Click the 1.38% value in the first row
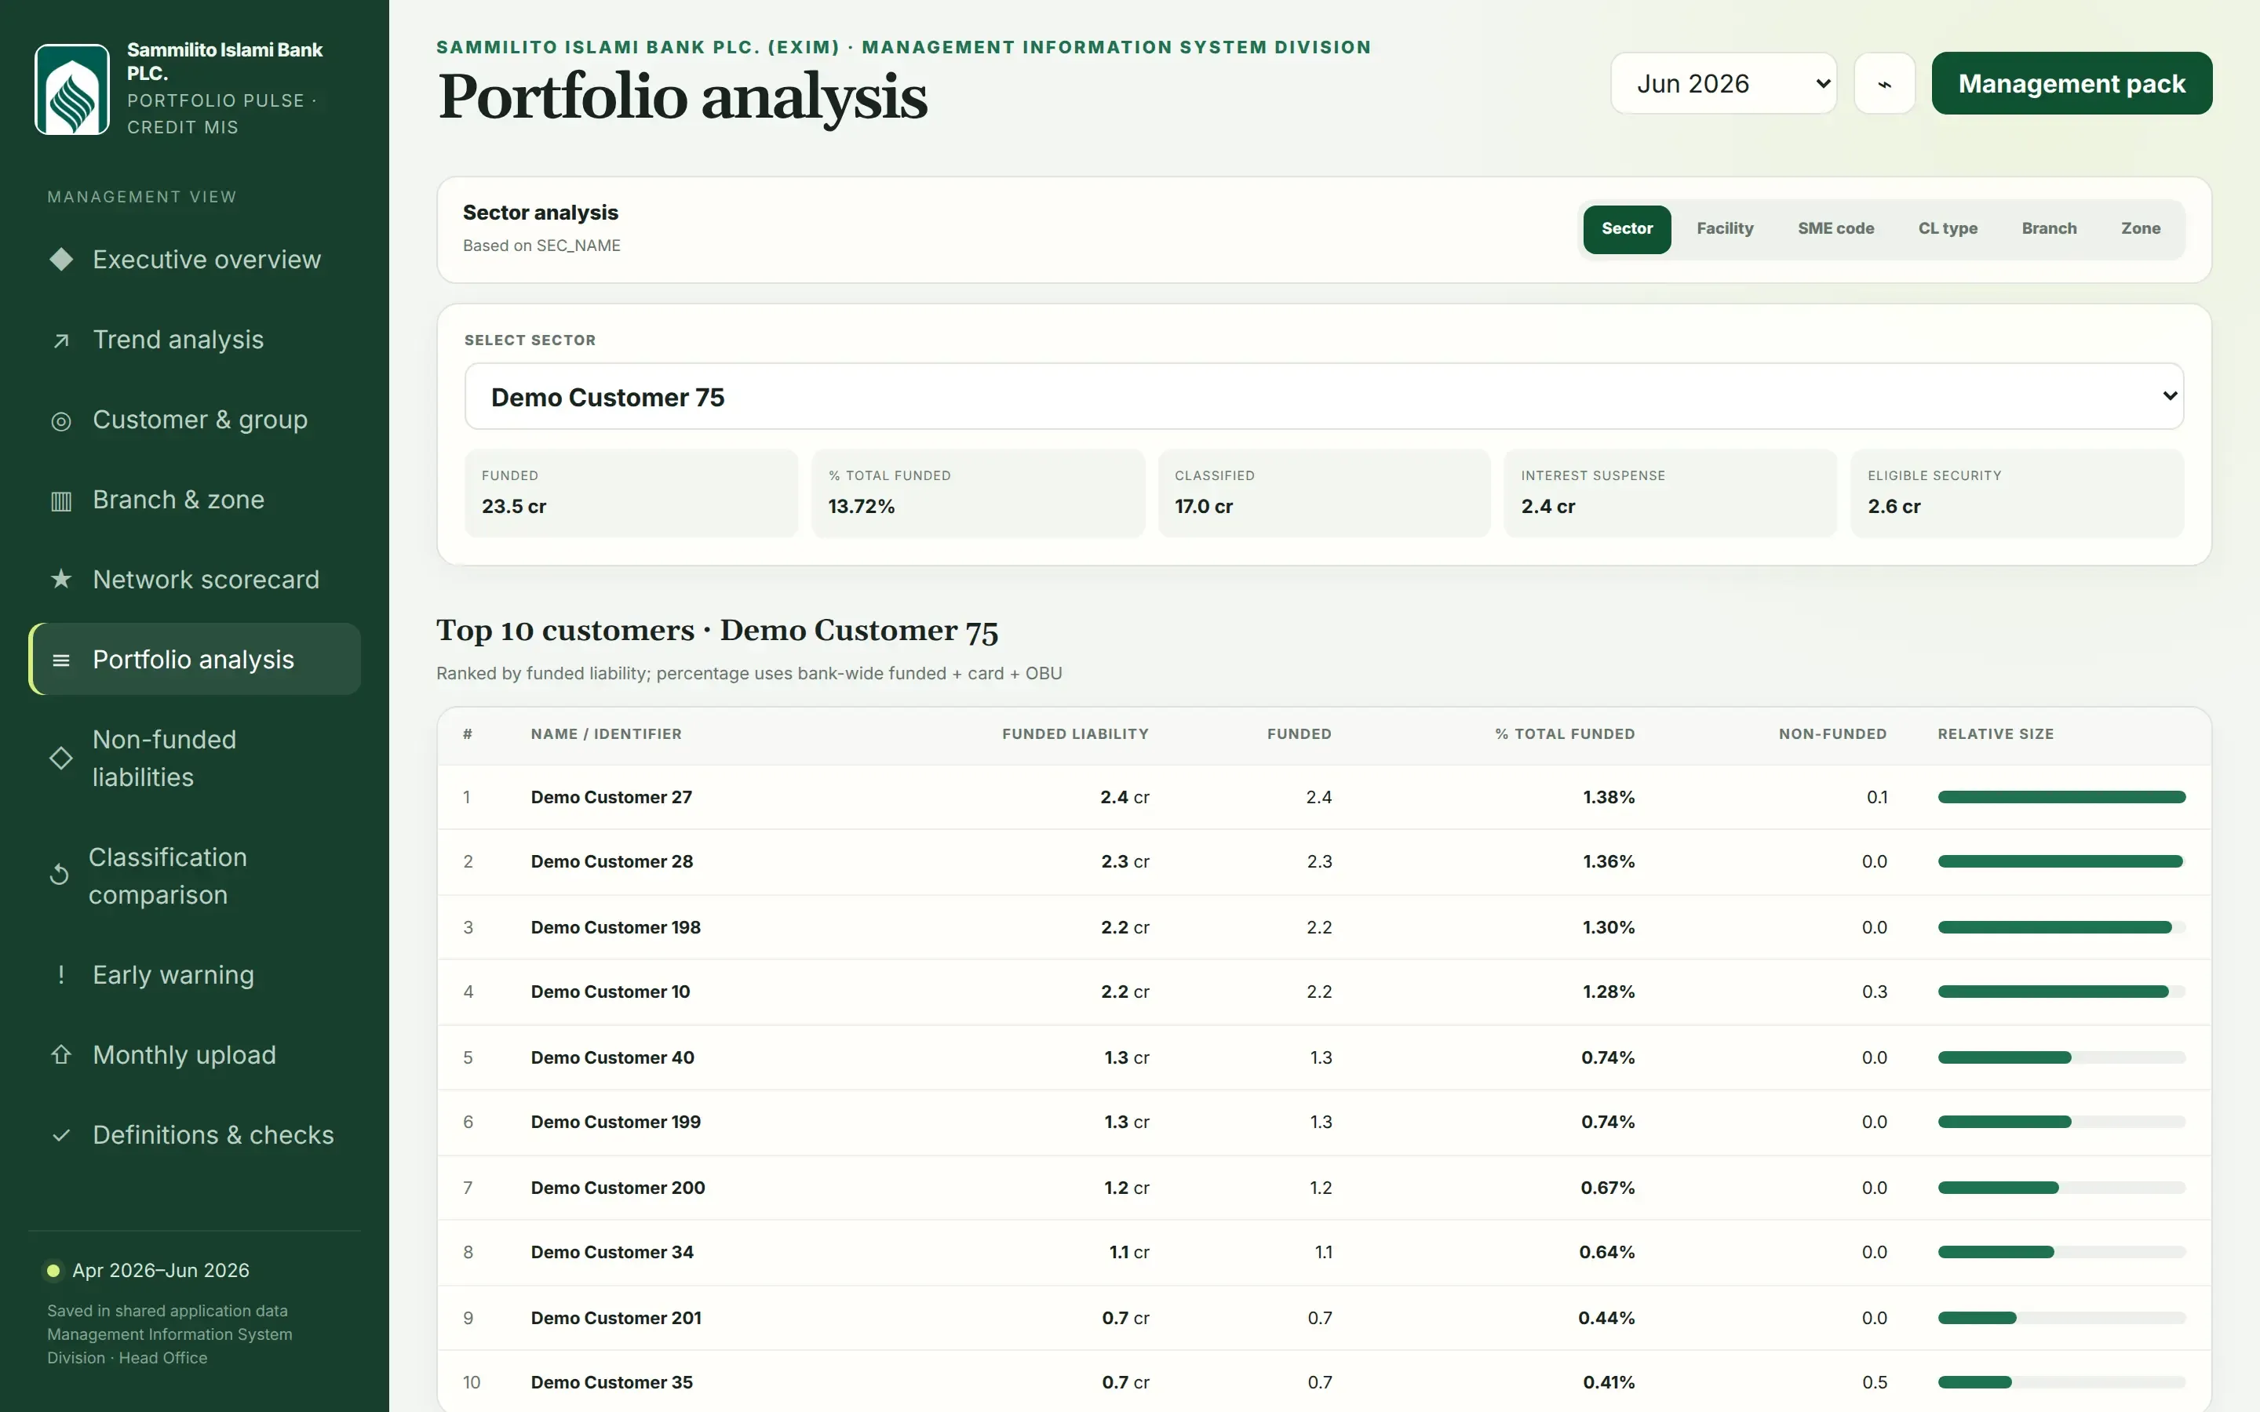2260x1412 pixels. point(1608,798)
